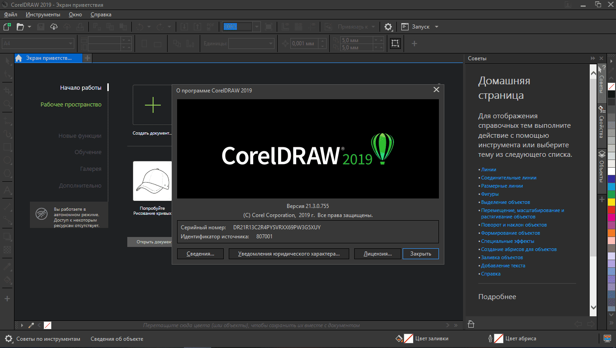
Task: Select landscape page orientation
Action: tap(157, 43)
